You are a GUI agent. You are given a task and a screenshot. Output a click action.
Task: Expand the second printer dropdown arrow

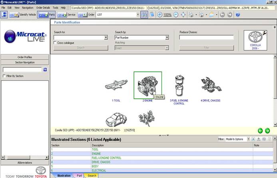point(206,15)
